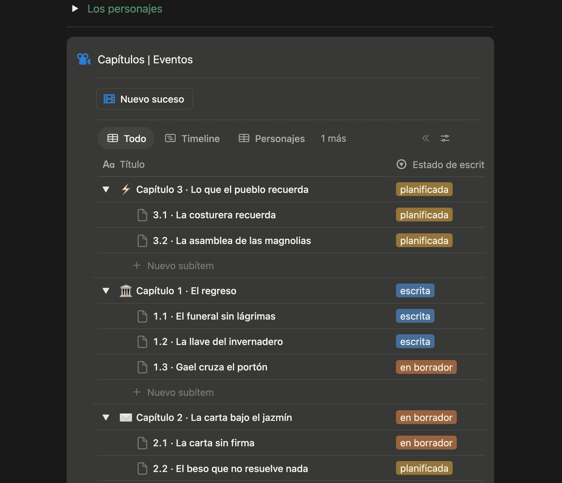Click the planificada tag of row 2.2
Screen dimensions: 562x483
(424, 468)
